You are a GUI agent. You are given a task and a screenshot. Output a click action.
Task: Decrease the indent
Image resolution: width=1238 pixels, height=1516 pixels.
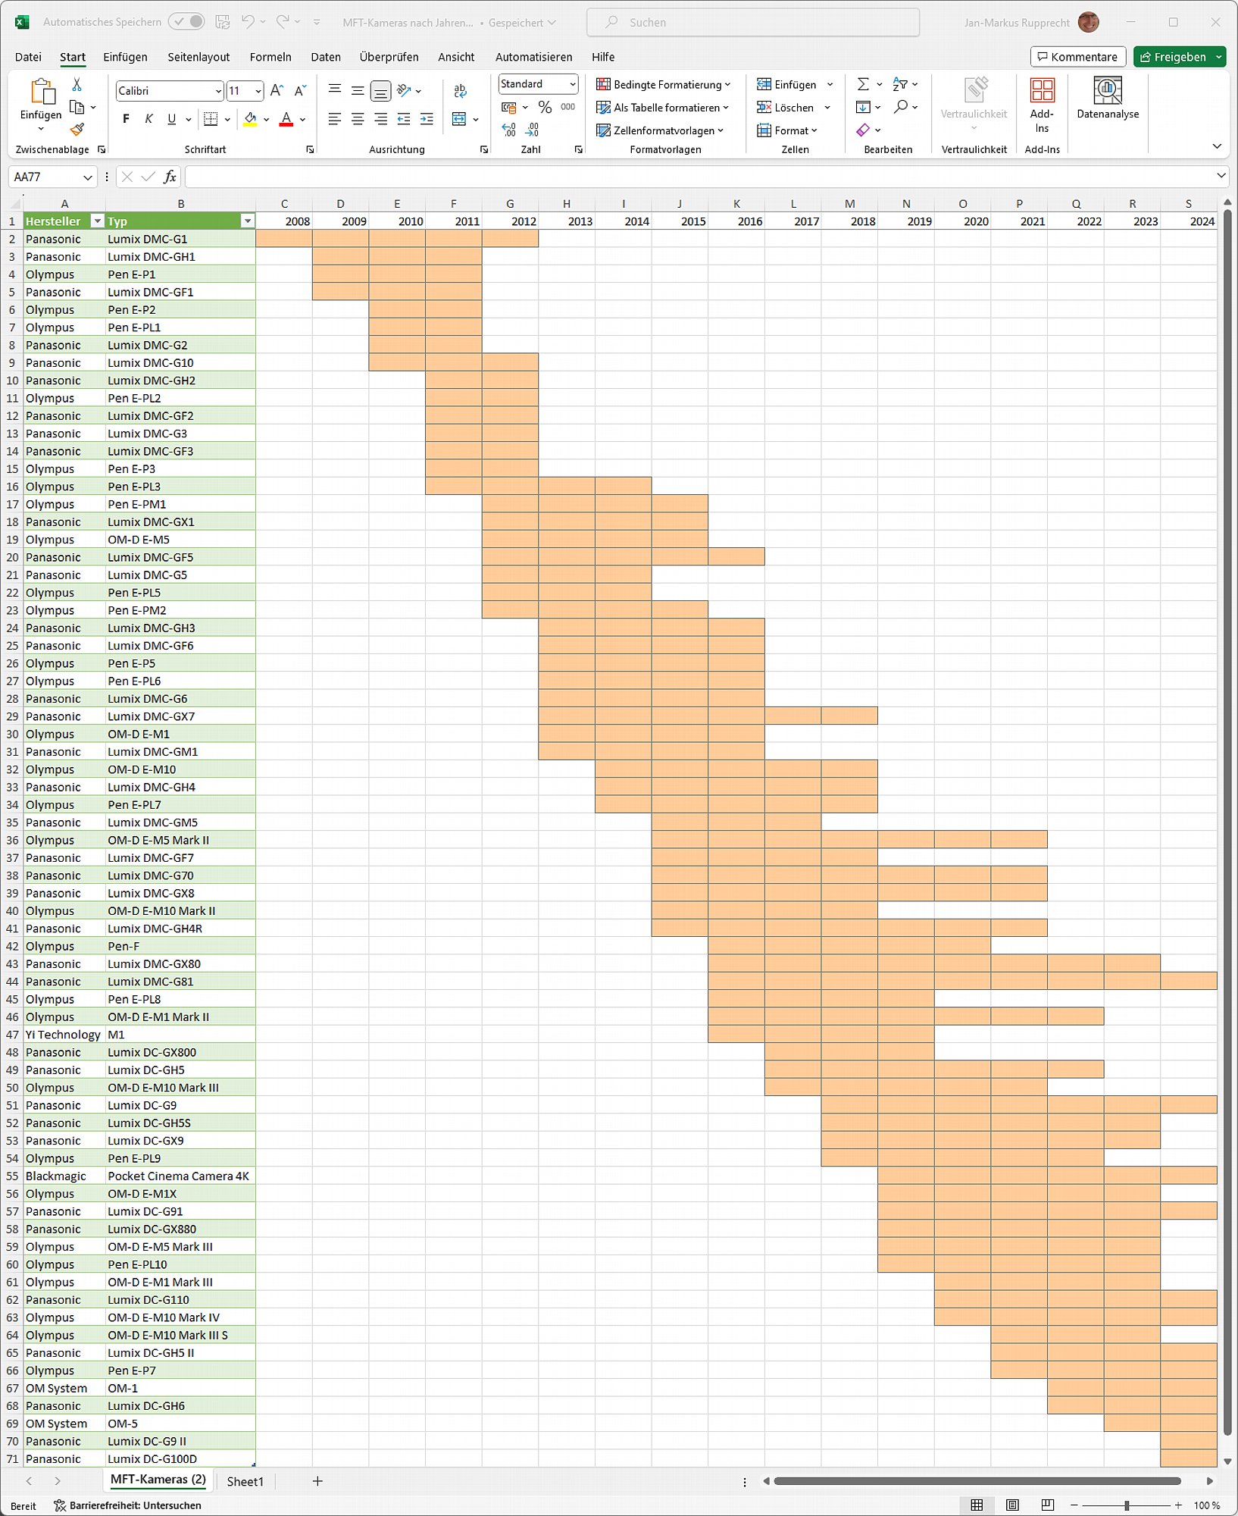[404, 119]
